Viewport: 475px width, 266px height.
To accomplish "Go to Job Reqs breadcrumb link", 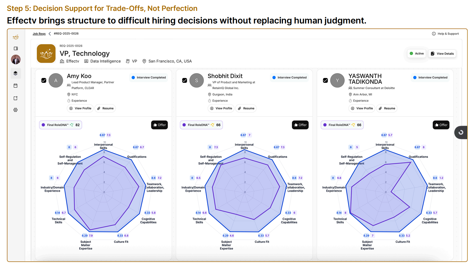I will [39, 34].
